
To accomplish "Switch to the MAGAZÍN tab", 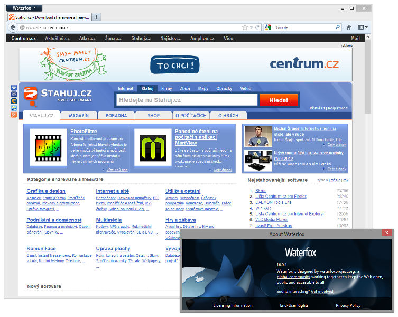I will (79, 116).
